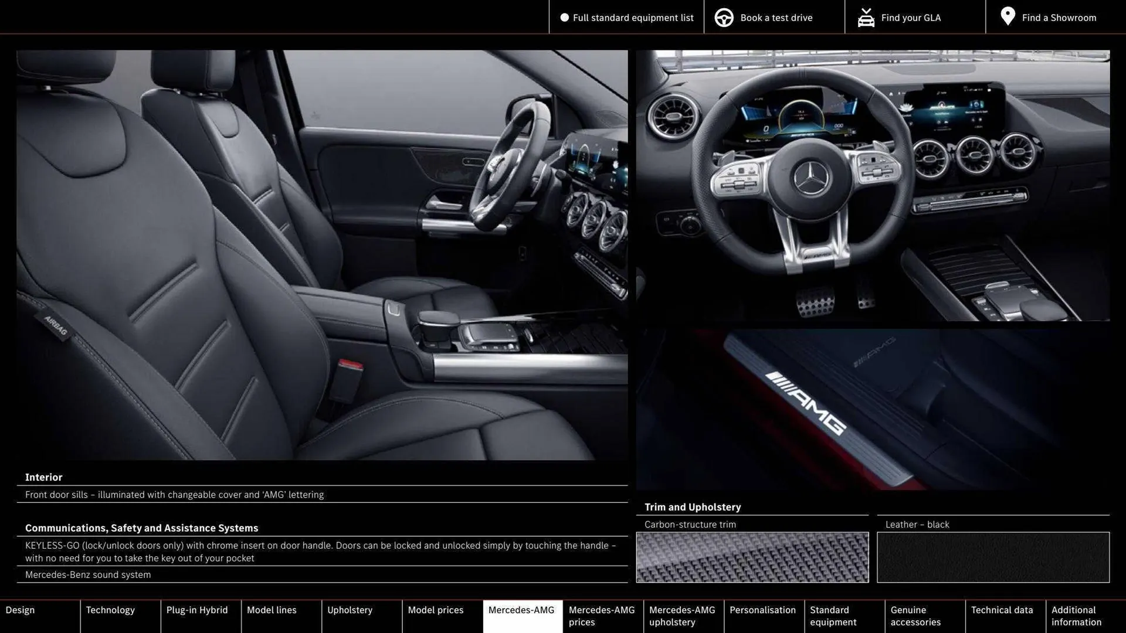The height and width of the screenshot is (633, 1126).
Task: Click the dot icon beside Full standard equipment list
Action: point(564,17)
